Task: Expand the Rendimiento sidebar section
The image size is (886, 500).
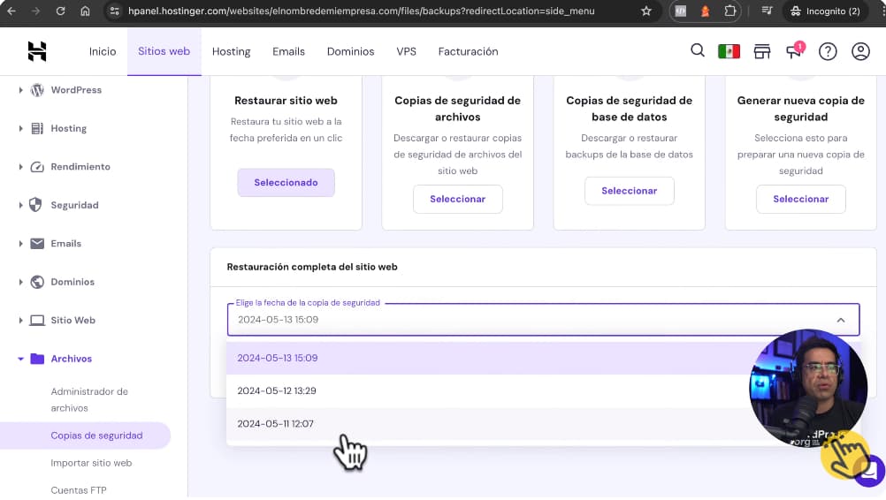Action: pyautogui.click(x=21, y=166)
